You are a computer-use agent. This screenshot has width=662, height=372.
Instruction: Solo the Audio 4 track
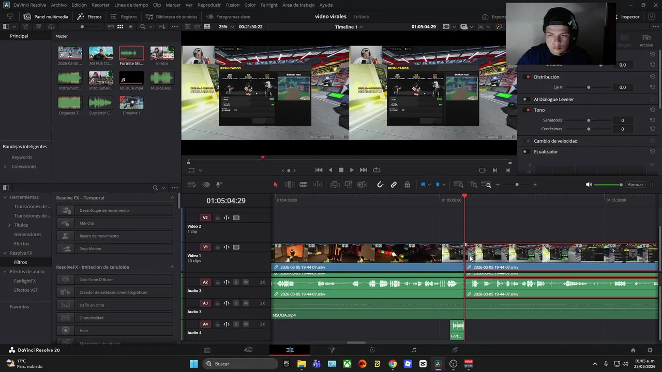(x=236, y=324)
